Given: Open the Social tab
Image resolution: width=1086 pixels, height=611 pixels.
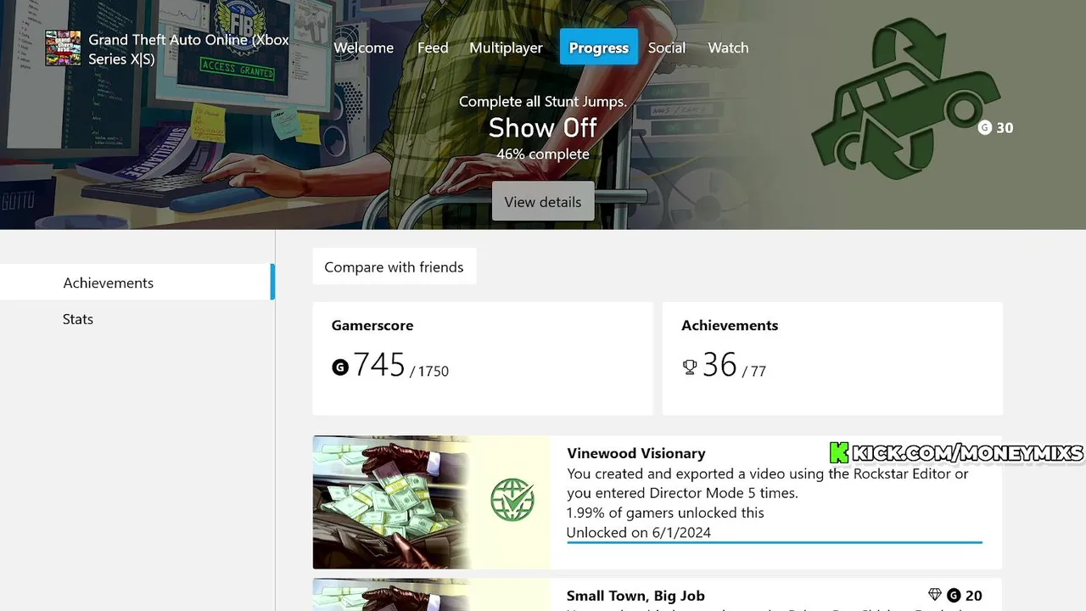Looking at the screenshot, I should pos(667,48).
